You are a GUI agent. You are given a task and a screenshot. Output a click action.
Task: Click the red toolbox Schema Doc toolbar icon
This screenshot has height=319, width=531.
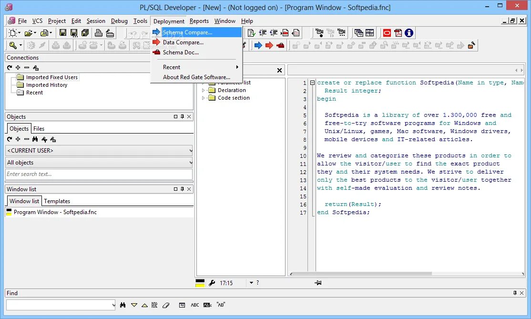(x=280, y=45)
